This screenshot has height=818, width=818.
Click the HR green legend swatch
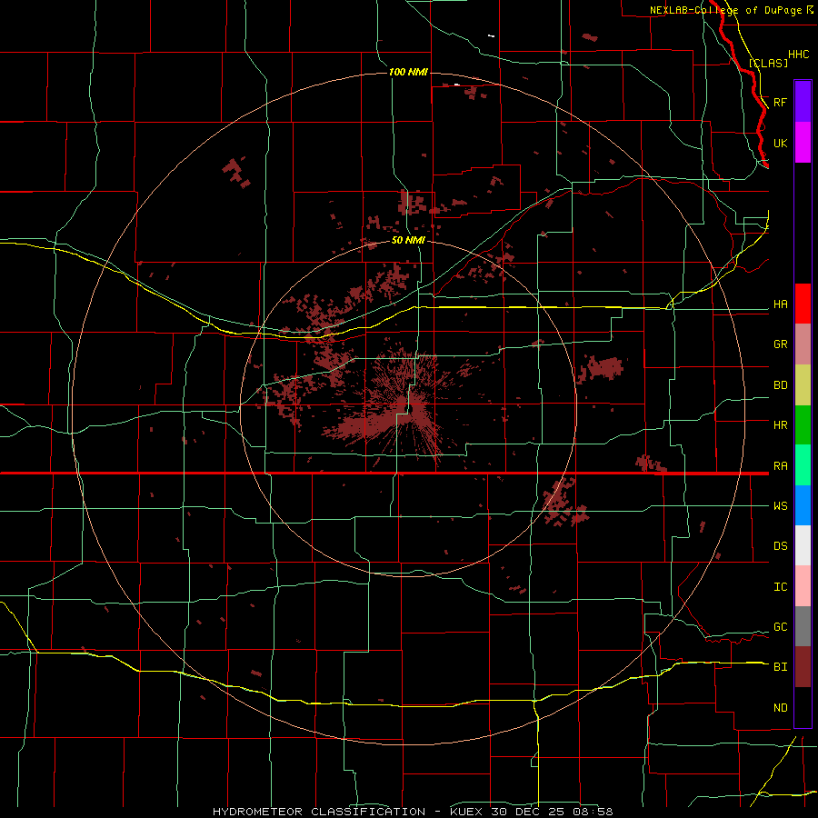click(x=803, y=425)
